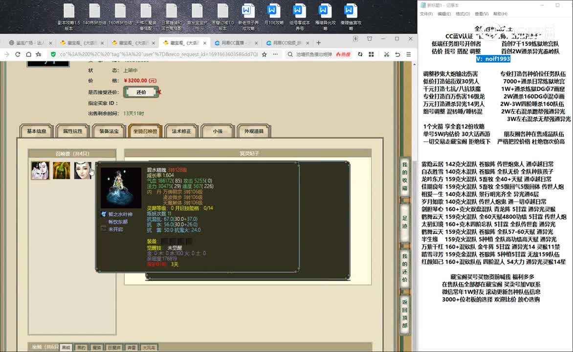Click the tab counter showing 6
This screenshot has height=352, width=573.
click(355, 39)
